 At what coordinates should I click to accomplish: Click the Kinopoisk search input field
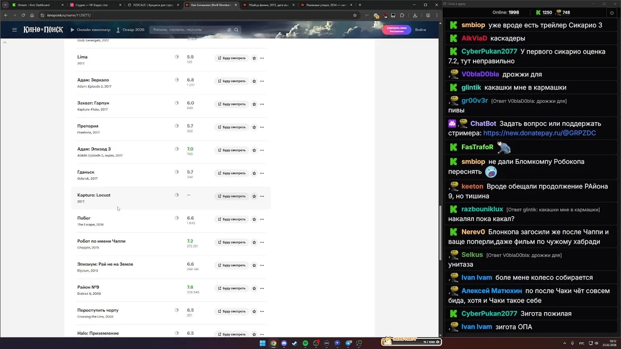pyautogui.click(x=189, y=30)
